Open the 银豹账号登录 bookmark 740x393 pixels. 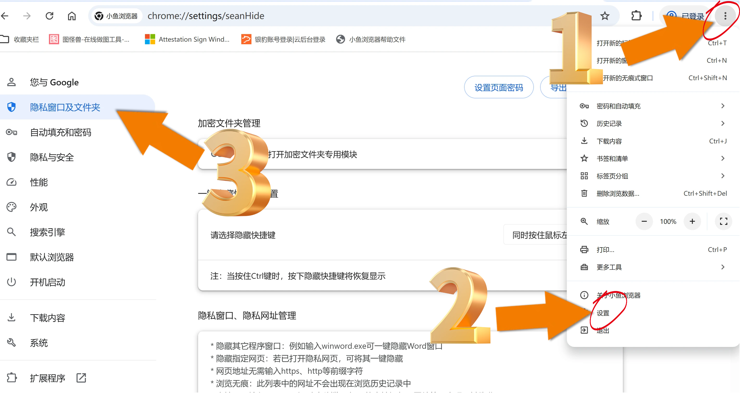pyautogui.click(x=283, y=39)
